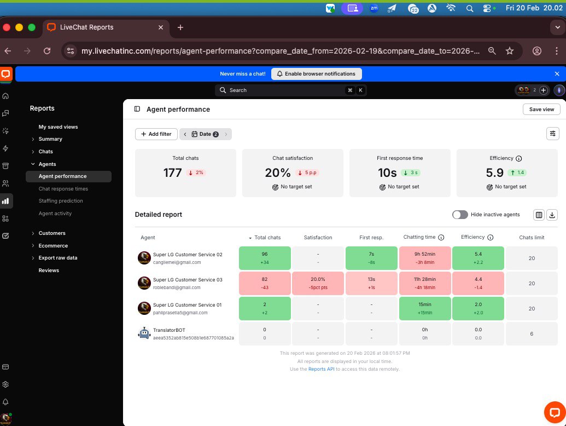Click the Chatting time info icon

pyautogui.click(x=441, y=238)
